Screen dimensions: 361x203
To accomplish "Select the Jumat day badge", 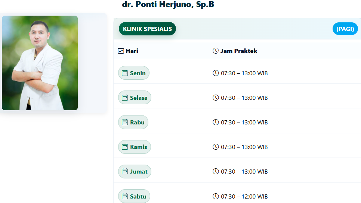I will point(135,171).
